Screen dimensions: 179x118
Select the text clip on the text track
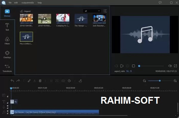pyautogui.click(x=14, y=102)
